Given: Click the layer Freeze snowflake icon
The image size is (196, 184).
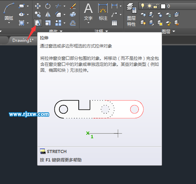Looking at the screenshot, I should pos(160,14).
